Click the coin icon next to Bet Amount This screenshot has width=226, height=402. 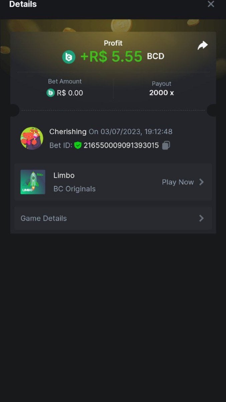[50, 93]
